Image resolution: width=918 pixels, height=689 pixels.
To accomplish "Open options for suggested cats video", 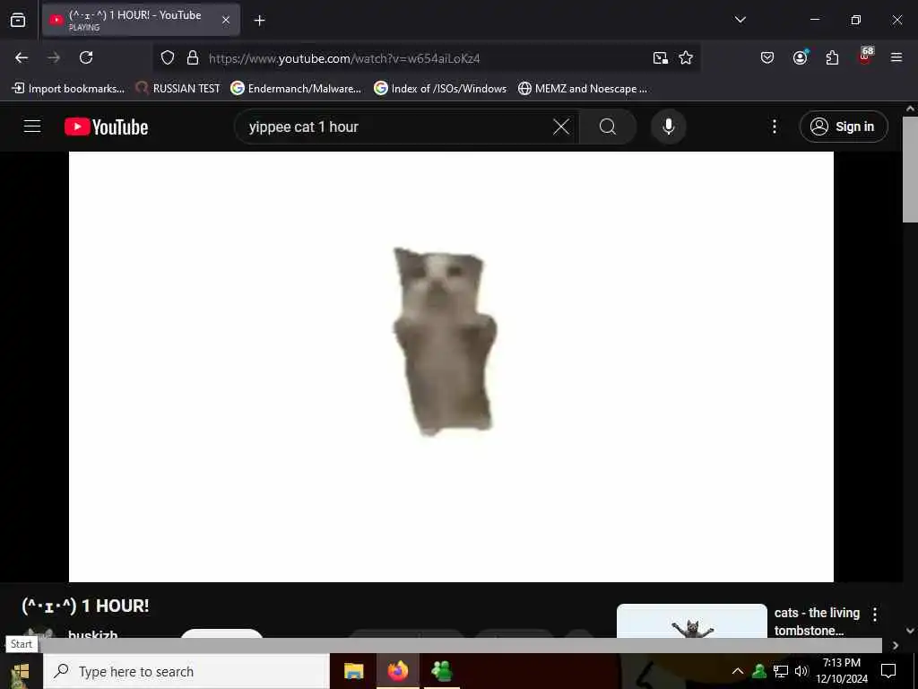I will pyautogui.click(x=875, y=614).
